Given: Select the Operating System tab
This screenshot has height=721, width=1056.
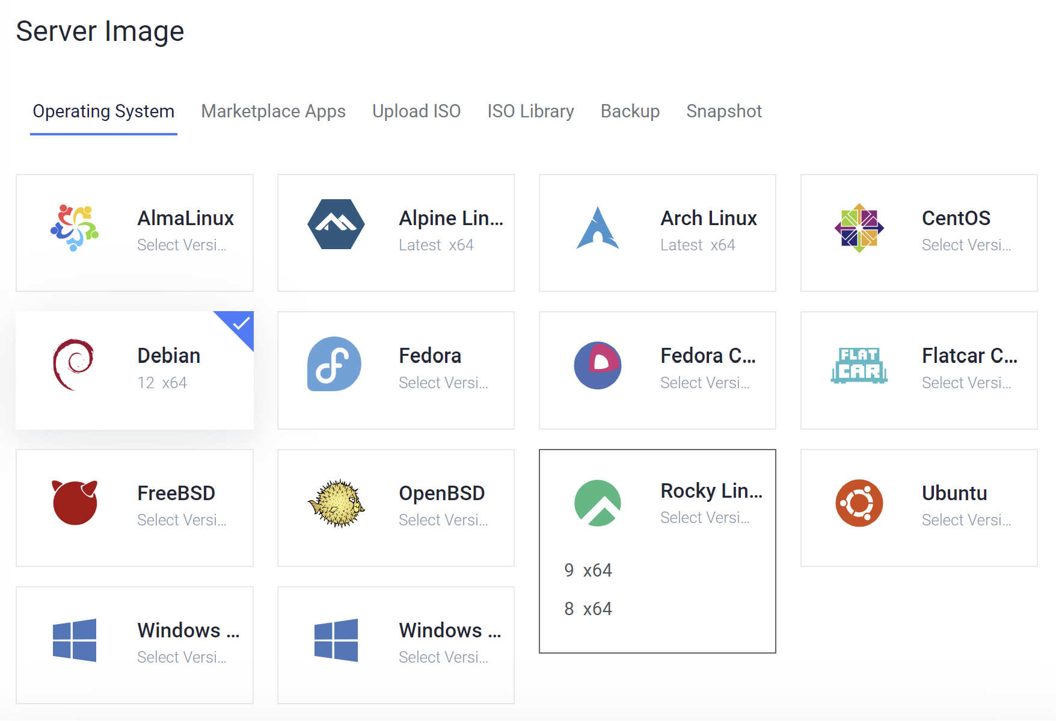Looking at the screenshot, I should pos(103,111).
